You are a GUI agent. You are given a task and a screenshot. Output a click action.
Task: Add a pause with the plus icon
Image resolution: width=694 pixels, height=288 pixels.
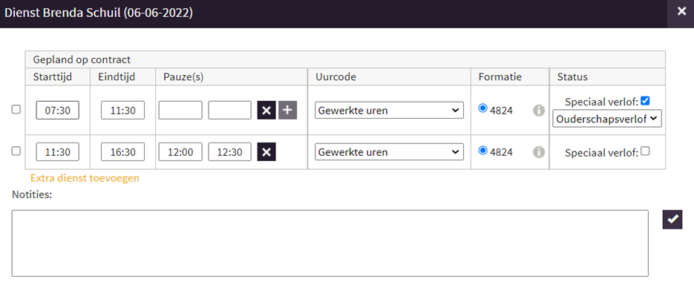pos(288,110)
